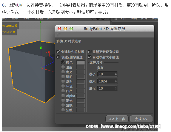Close the BodyPaint 3D wizard with red button
Screen dimensions: 171x132
[59, 29]
